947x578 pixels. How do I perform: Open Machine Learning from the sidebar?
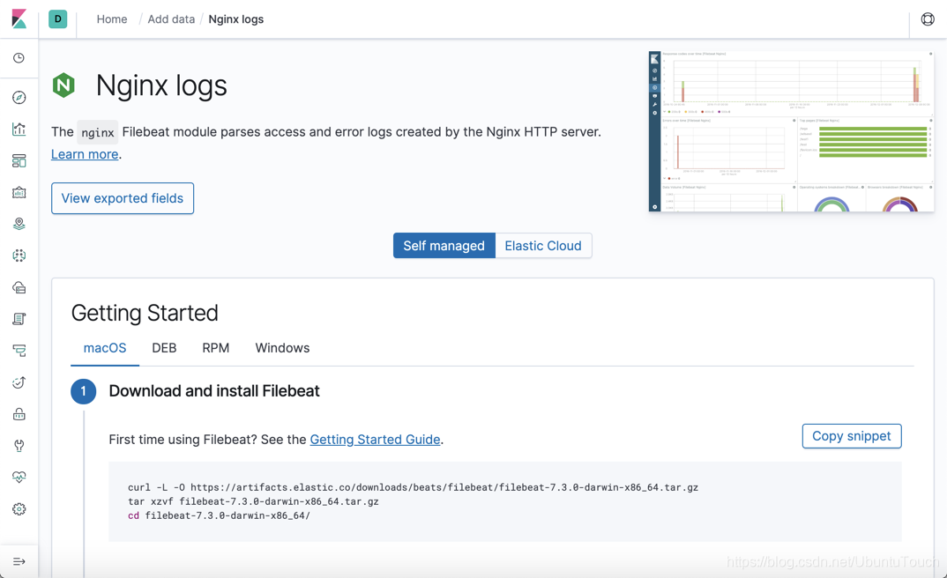[x=19, y=255]
